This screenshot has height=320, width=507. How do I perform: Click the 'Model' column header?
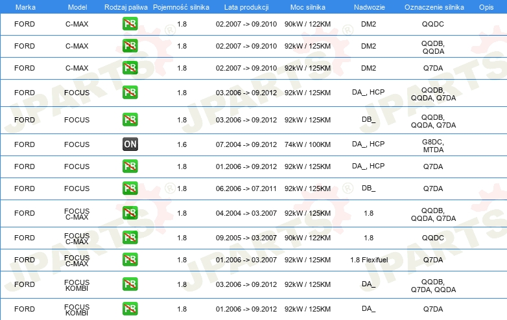[x=77, y=7]
